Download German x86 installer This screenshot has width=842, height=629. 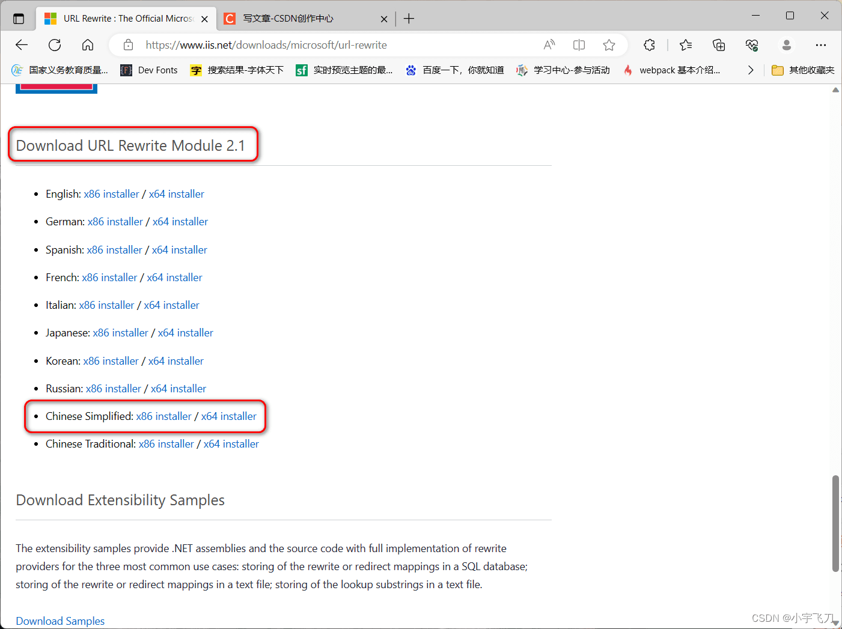pos(115,222)
